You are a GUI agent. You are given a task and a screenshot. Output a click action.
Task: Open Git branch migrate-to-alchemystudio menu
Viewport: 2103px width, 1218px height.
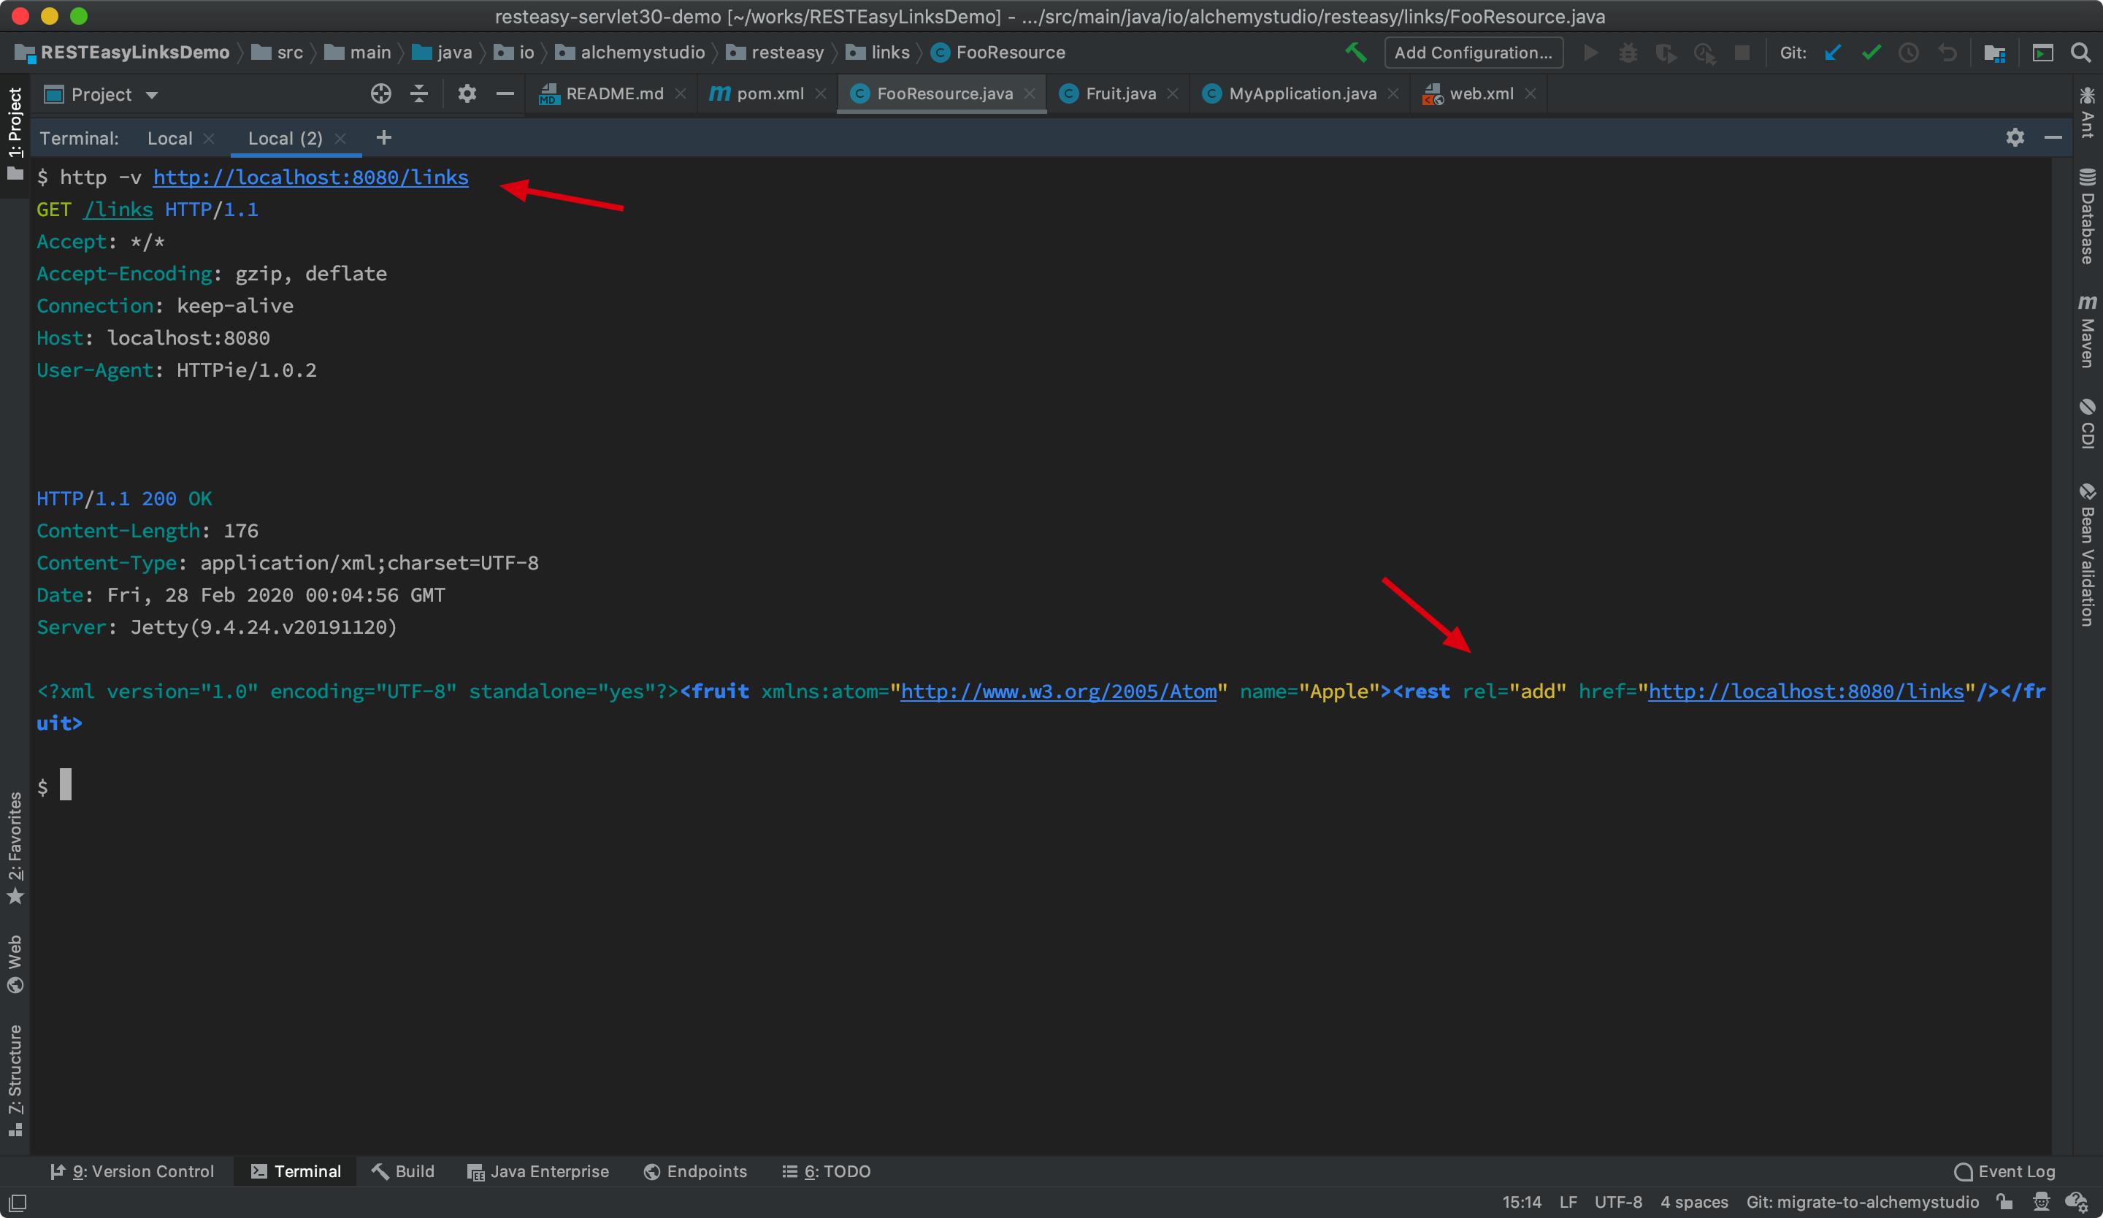1862,1202
